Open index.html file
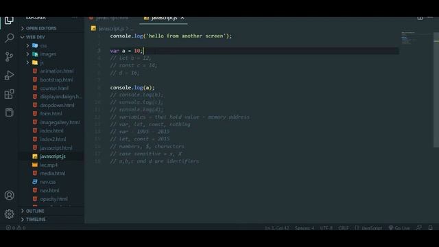 tap(52, 131)
